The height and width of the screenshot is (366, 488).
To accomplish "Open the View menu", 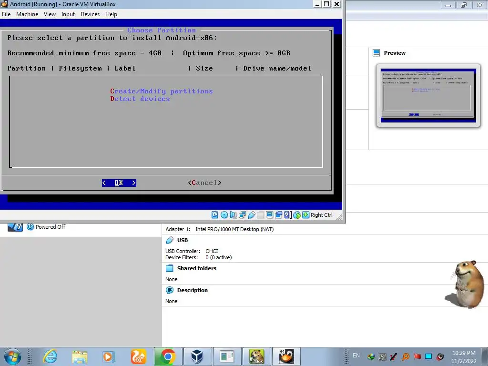I will pos(50,14).
